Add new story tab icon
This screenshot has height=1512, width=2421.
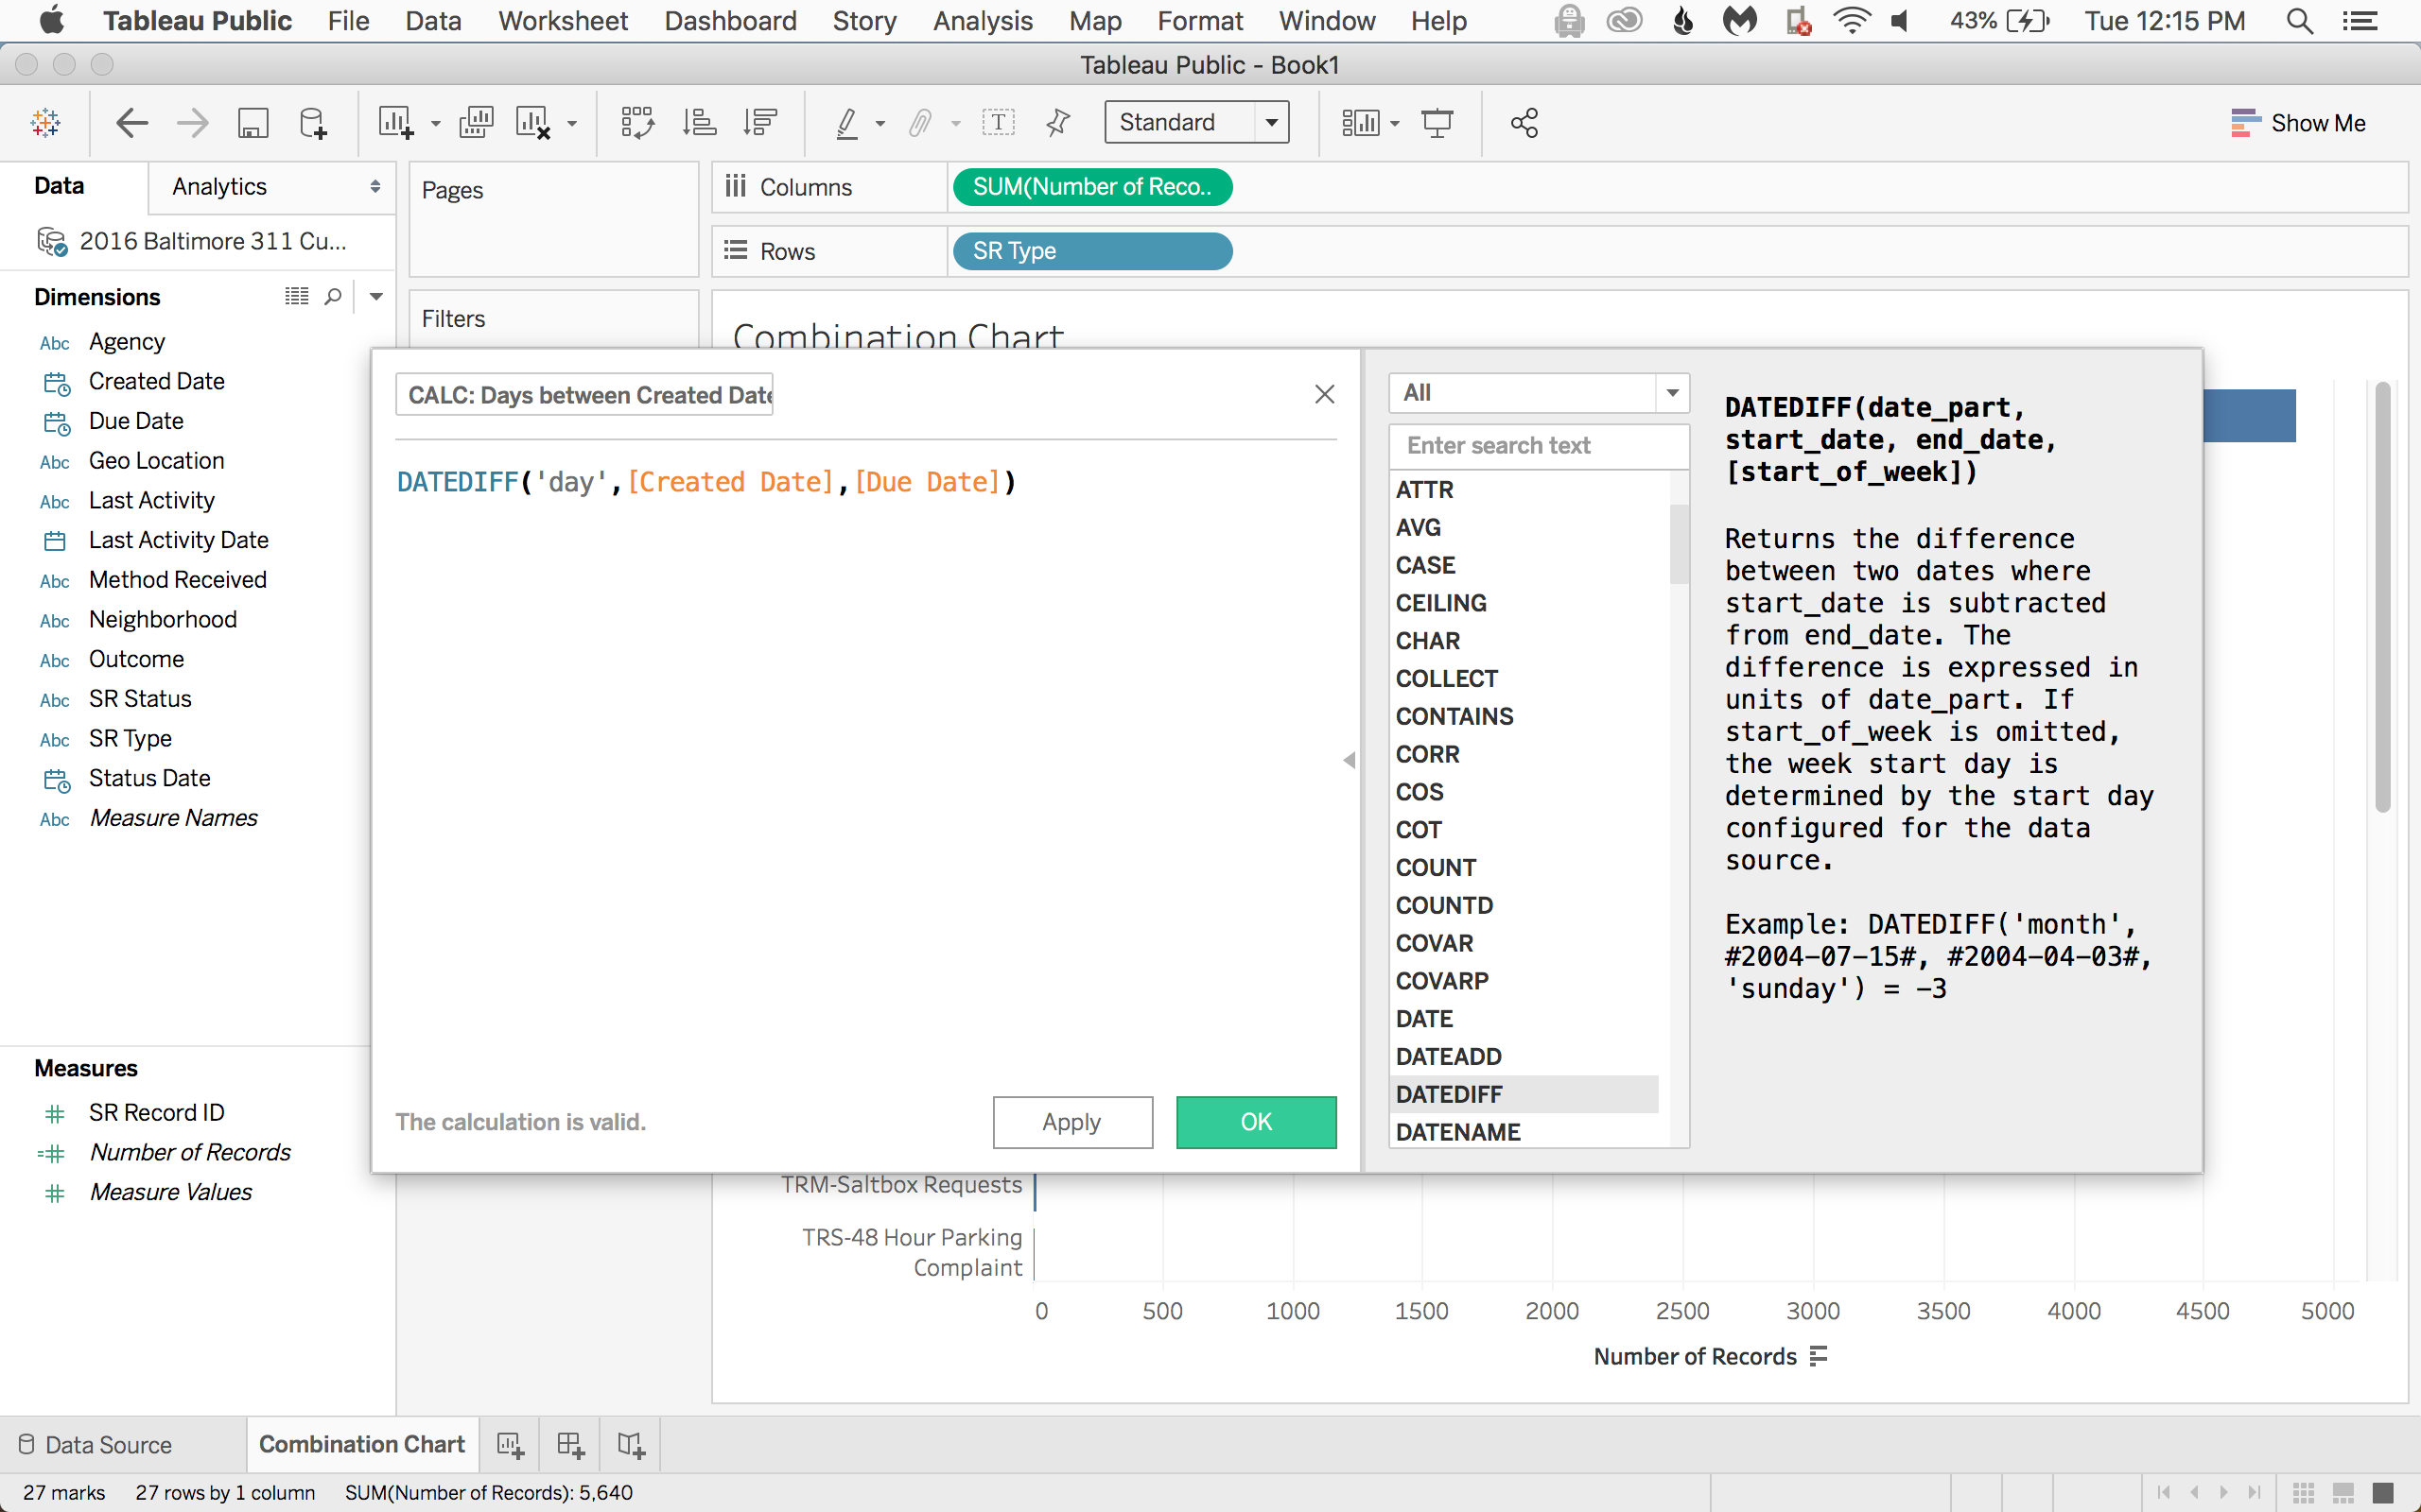(632, 1445)
